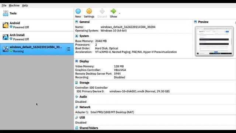Open the machine tools list menu icon

(68, 49)
